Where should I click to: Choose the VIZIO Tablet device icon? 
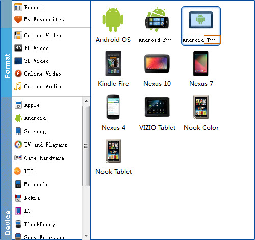[x=157, y=107]
